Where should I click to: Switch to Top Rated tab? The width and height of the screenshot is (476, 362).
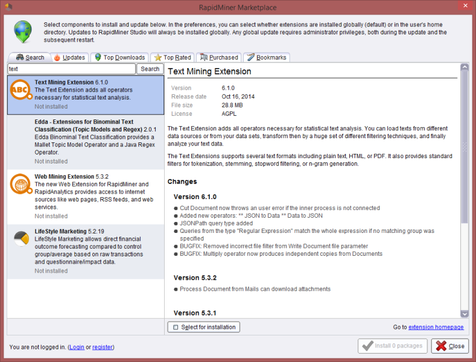coord(173,57)
